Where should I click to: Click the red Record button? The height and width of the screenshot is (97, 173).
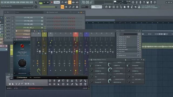(x=52, y=2)
